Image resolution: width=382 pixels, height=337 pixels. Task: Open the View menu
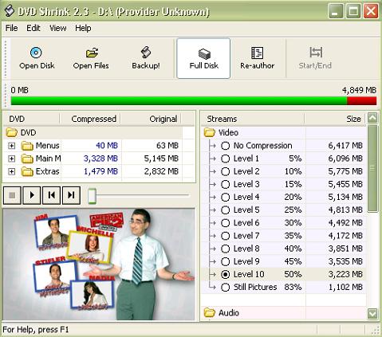pyautogui.click(x=58, y=28)
